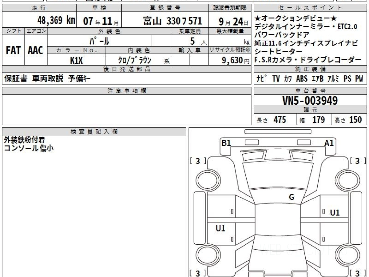369x277 pixels.
Task: Click the シフト column header
Action: 13,31
